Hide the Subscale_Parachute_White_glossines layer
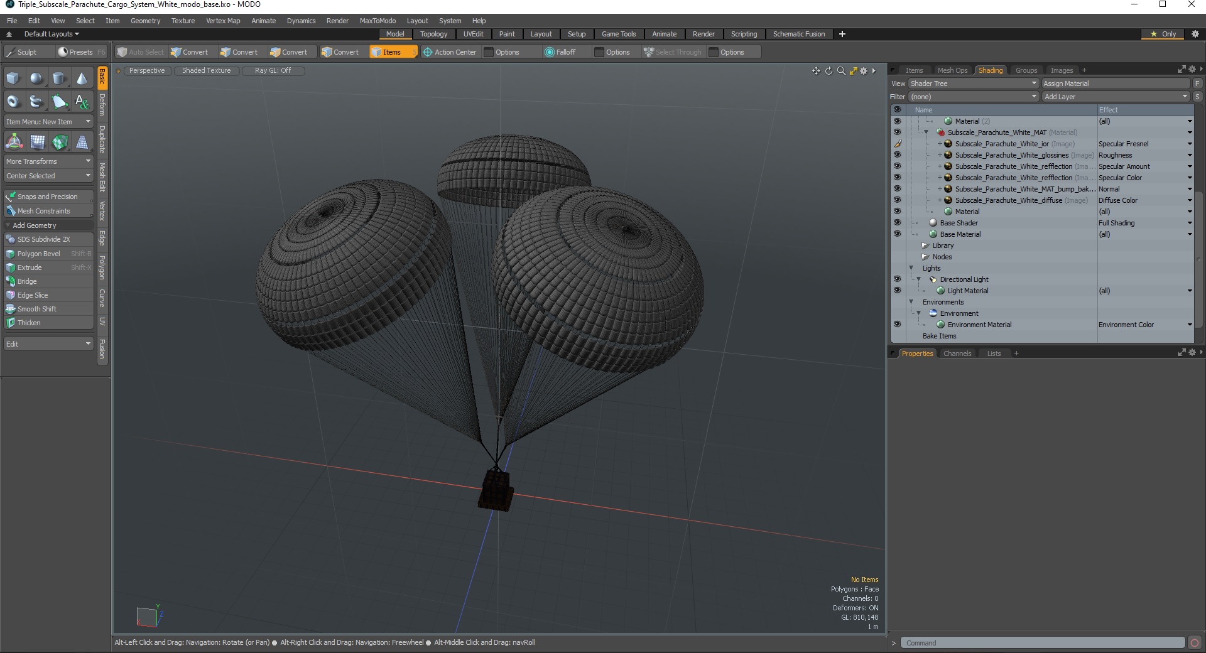This screenshot has height=653, width=1206. (x=897, y=155)
